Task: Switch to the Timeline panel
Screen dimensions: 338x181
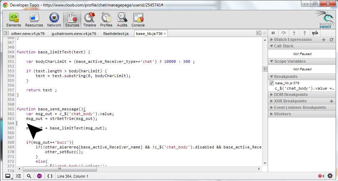Action: pos(90,20)
